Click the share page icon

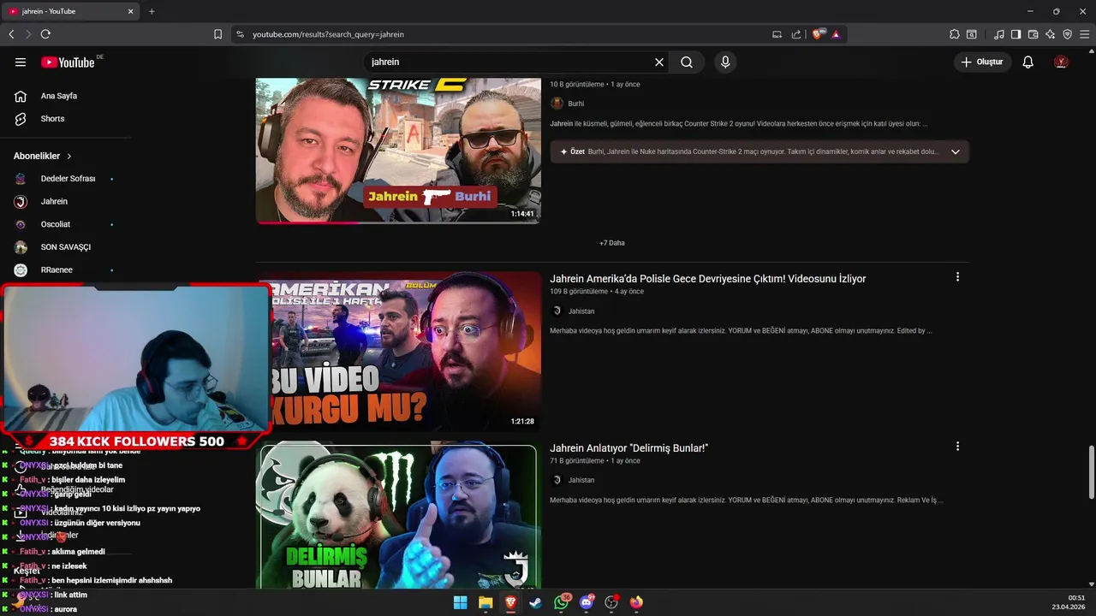[x=796, y=34]
